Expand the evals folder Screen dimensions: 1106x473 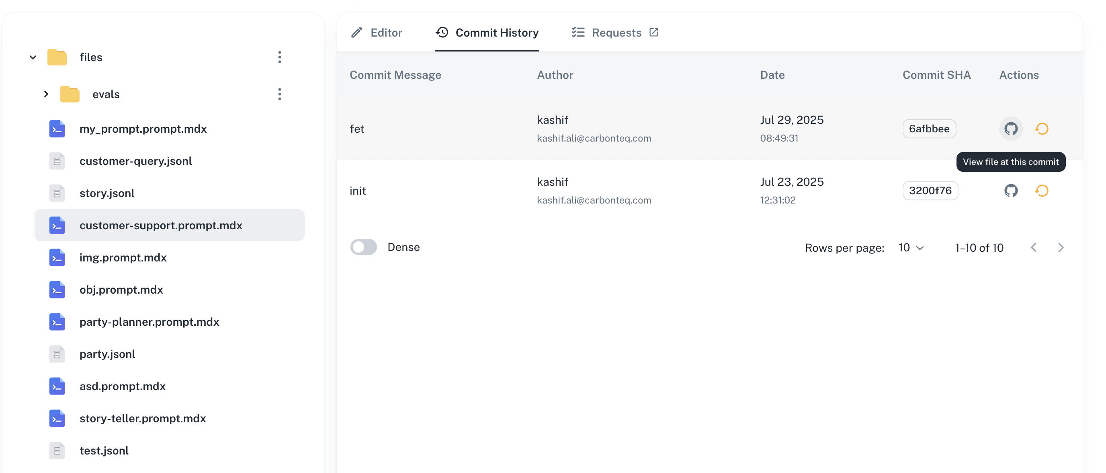[x=46, y=94]
